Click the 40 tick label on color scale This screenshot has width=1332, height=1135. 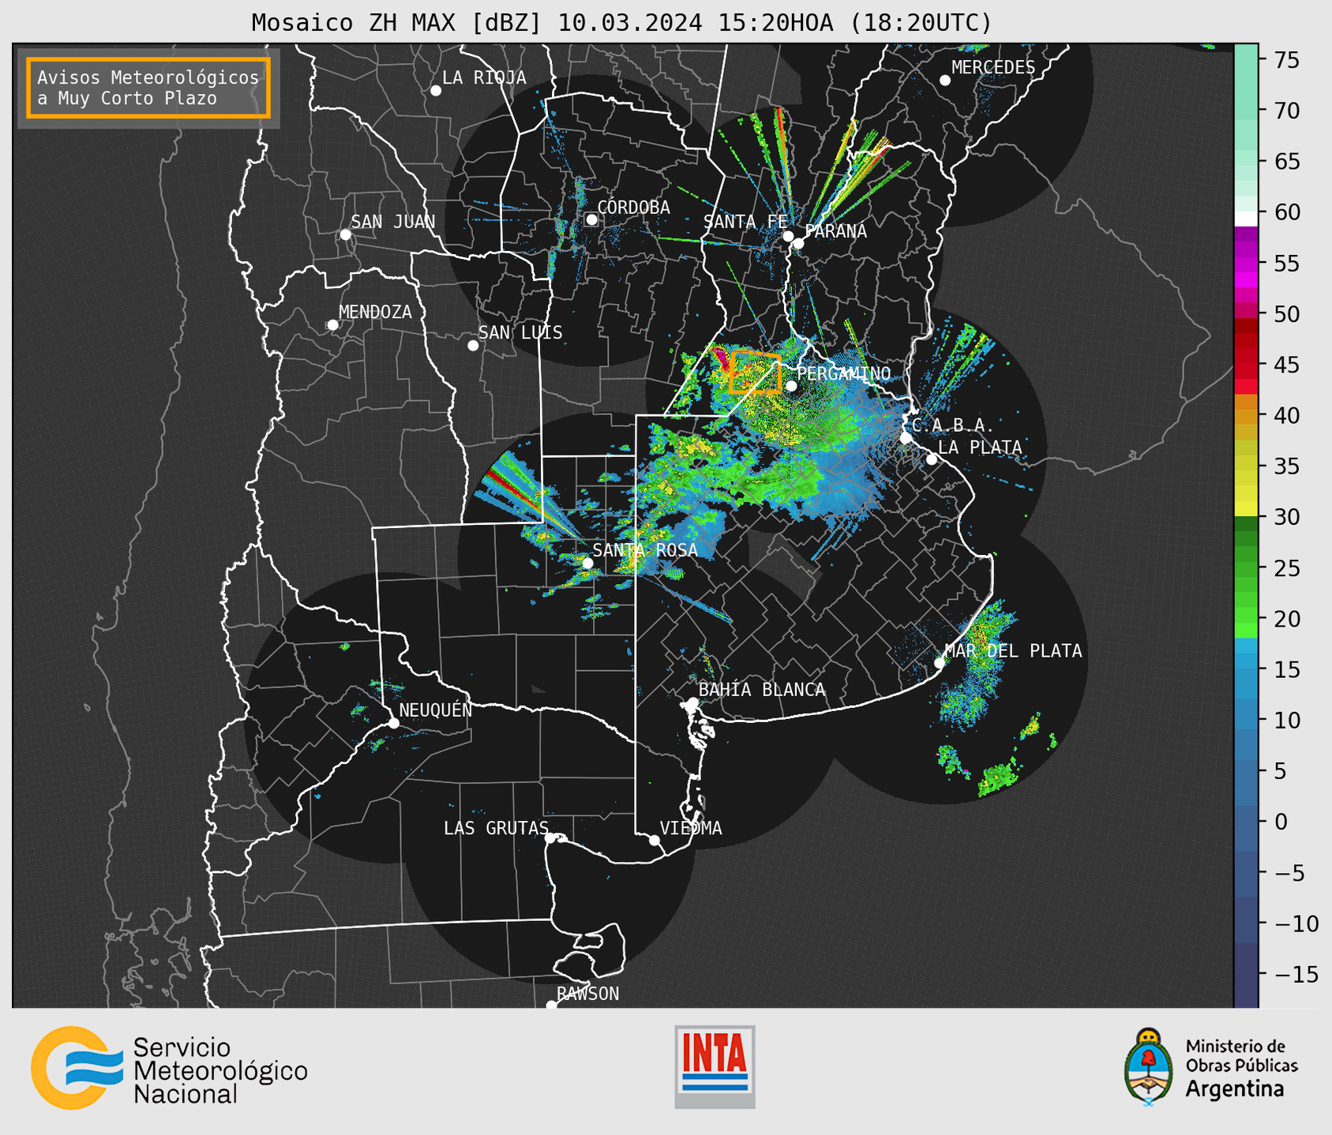[1286, 415]
